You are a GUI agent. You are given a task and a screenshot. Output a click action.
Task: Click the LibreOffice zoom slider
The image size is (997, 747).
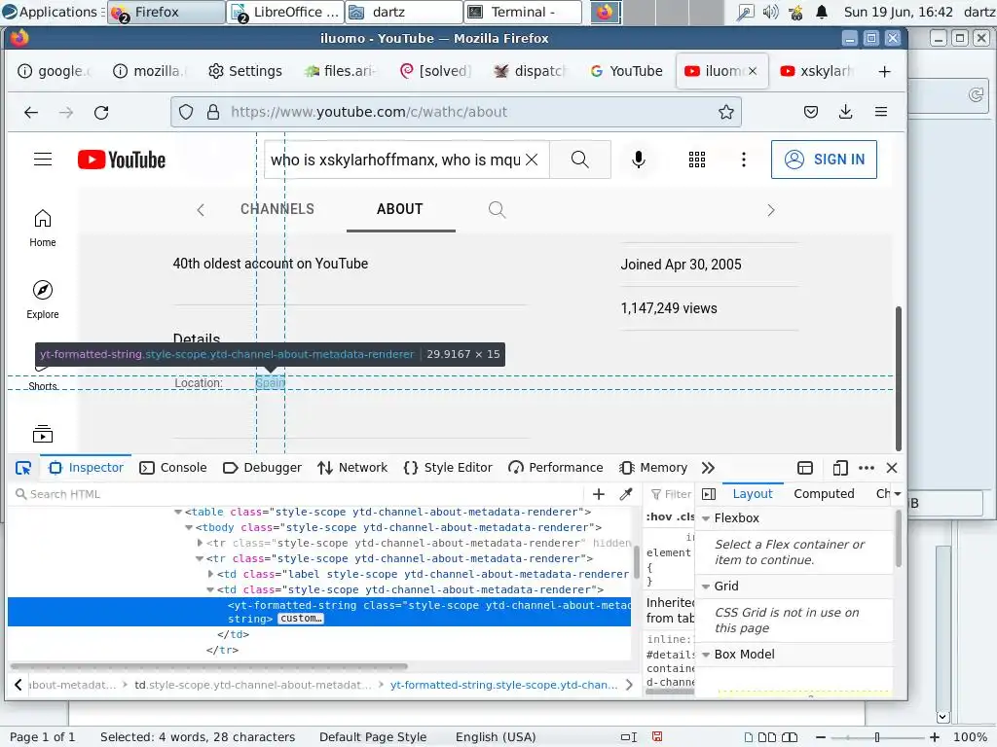point(877,737)
